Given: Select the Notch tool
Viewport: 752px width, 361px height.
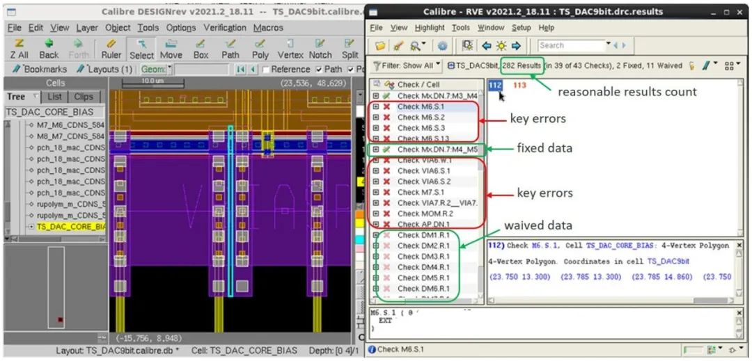Looking at the screenshot, I should click(320, 49).
